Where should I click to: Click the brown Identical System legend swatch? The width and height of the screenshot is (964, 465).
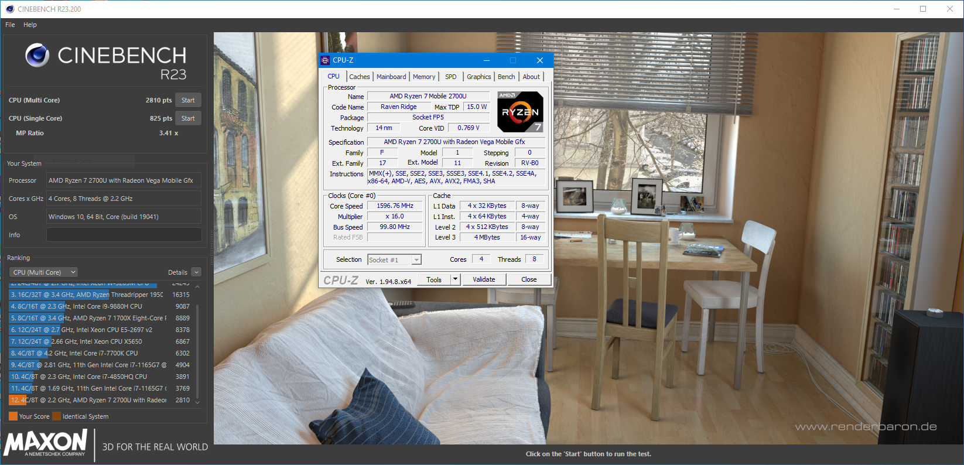click(56, 416)
